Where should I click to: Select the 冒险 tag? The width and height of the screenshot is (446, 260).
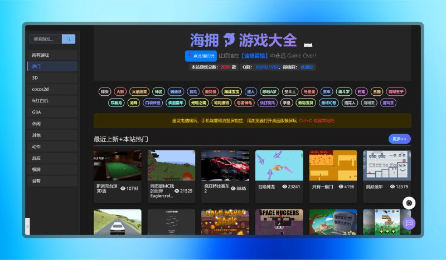pyautogui.click(x=193, y=92)
